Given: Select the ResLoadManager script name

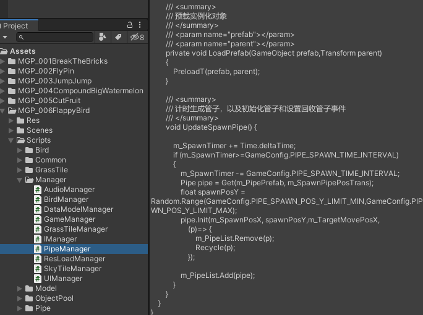Looking at the screenshot, I should (x=74, y=259).
